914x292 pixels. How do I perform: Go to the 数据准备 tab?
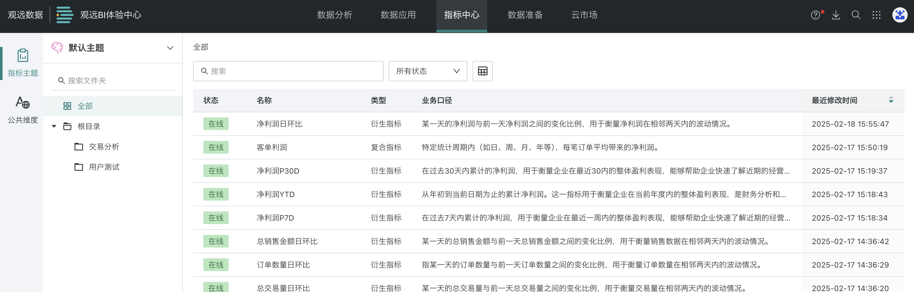tap(525, 15)
